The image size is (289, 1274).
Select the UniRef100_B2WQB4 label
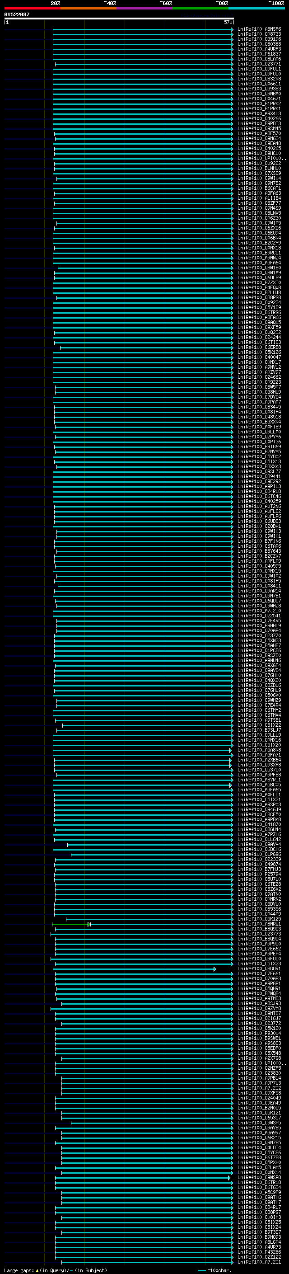click(x=259, y=994)
